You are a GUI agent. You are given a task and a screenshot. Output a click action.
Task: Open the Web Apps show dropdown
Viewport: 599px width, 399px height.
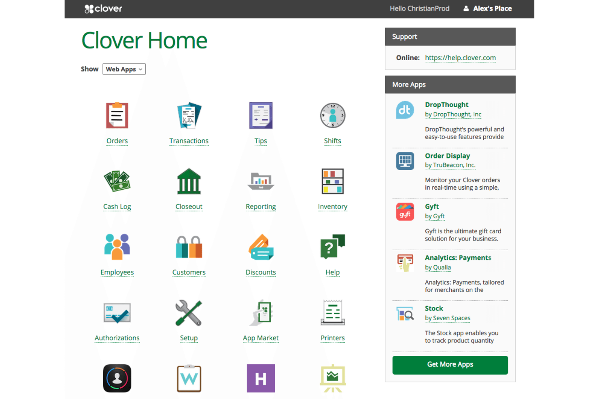124,69
